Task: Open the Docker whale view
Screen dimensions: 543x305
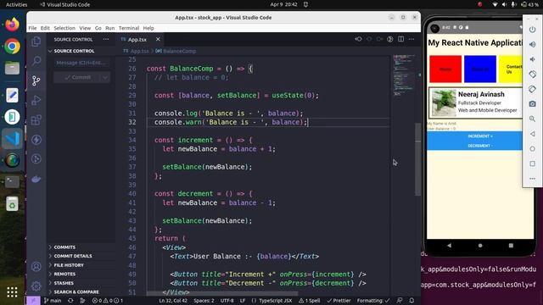Action: point(36,179)
